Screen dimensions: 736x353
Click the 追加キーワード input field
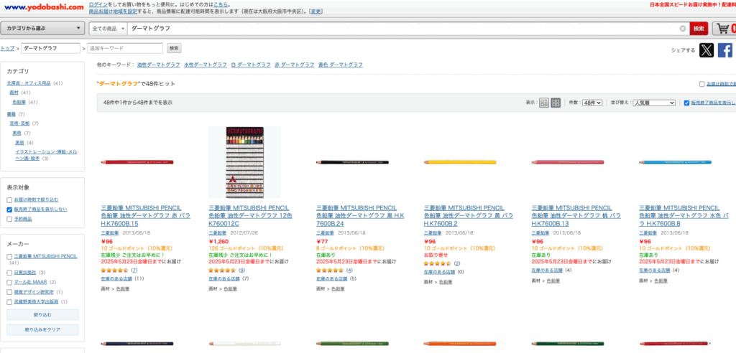pos(125,48)
